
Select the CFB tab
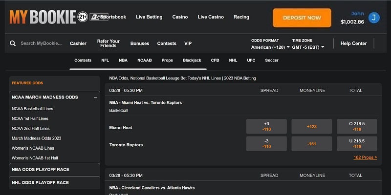click(215, 60)
